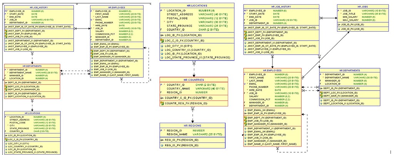Select the REGION_NAME column in HR.REGIONS
394x155 pixels.
pyautogui.click(x=177, y=134)
